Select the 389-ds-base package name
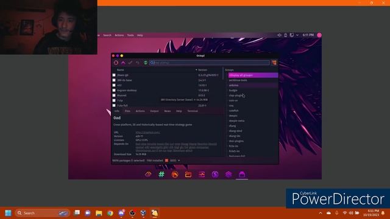The width and height of the screenshot is (390, 219). [124, 80]
